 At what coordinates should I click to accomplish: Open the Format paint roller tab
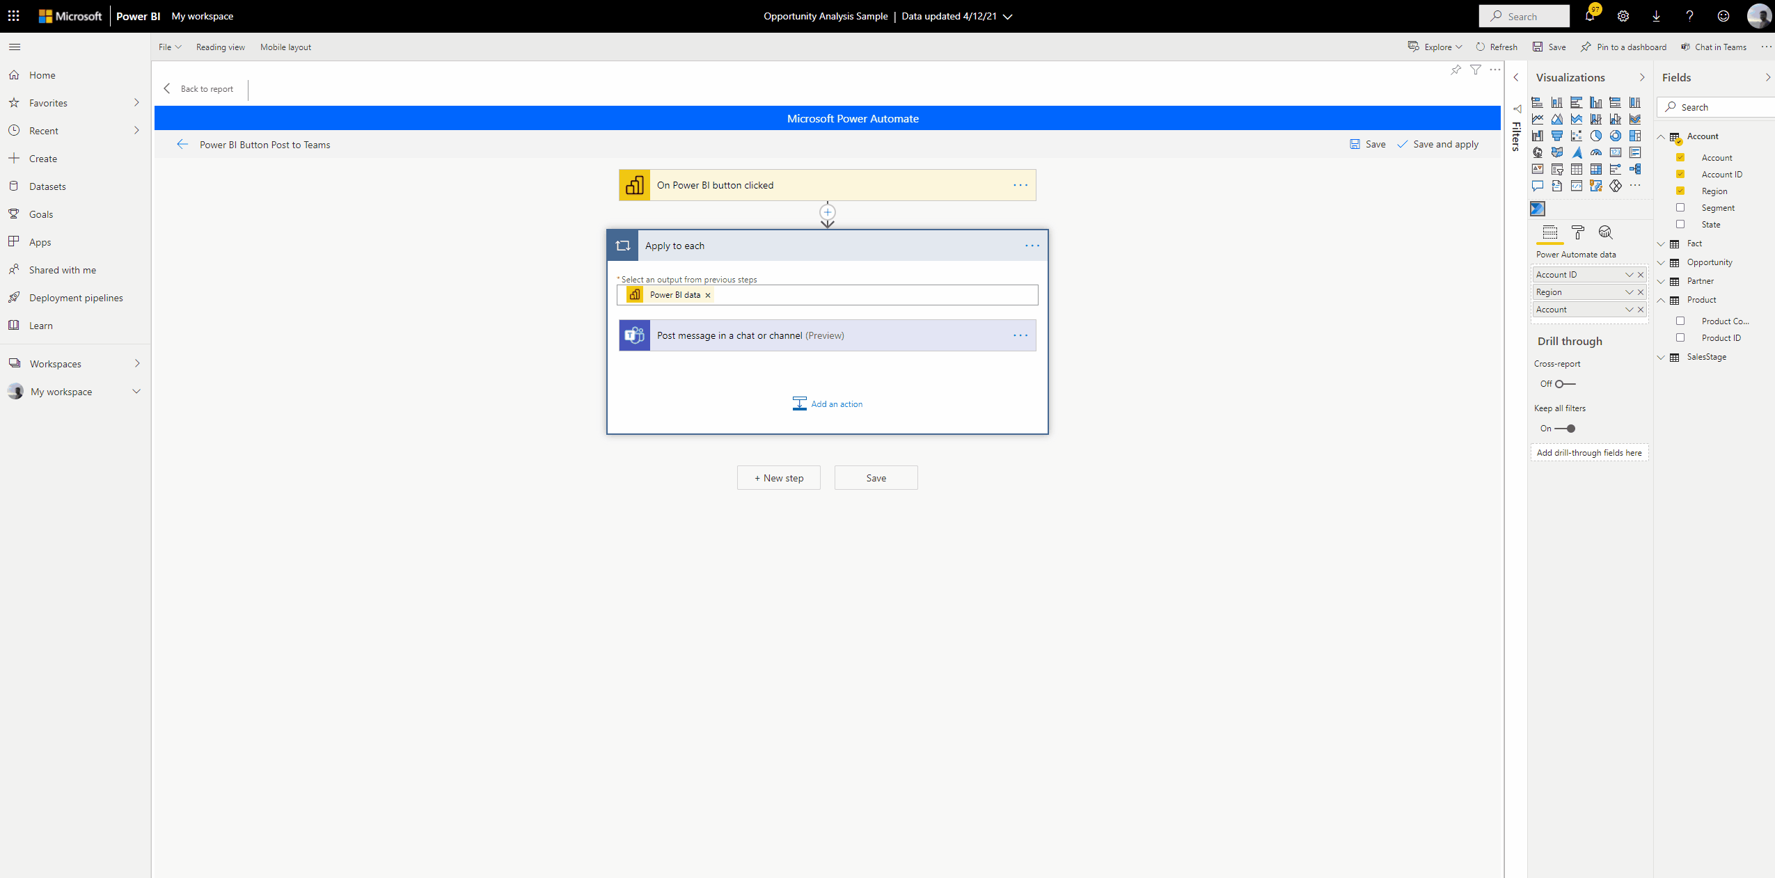[x=1578, y=232]
